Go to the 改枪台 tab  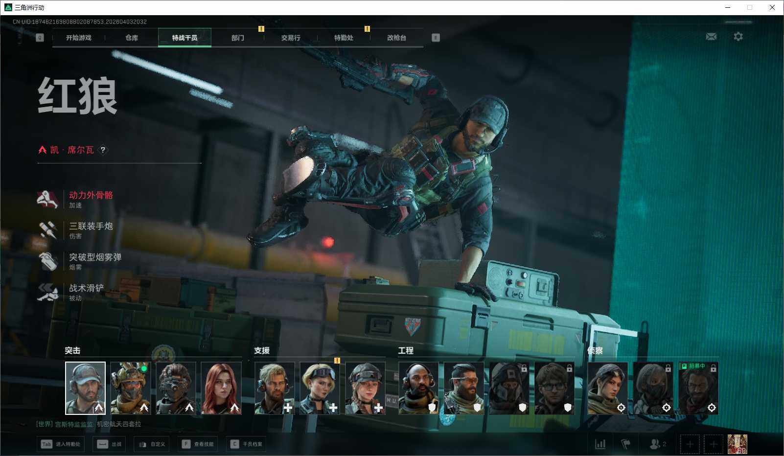(x=396, y=38)
